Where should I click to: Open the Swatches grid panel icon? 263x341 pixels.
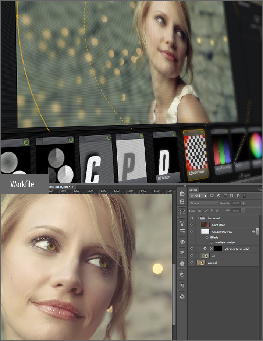(182, 253)
